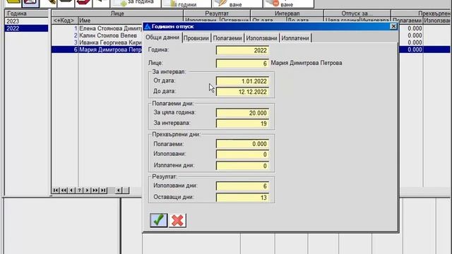Viewport: 452px width, 254px height.
Task: Click За интервала field showing 19
Action: pos(242,123)
